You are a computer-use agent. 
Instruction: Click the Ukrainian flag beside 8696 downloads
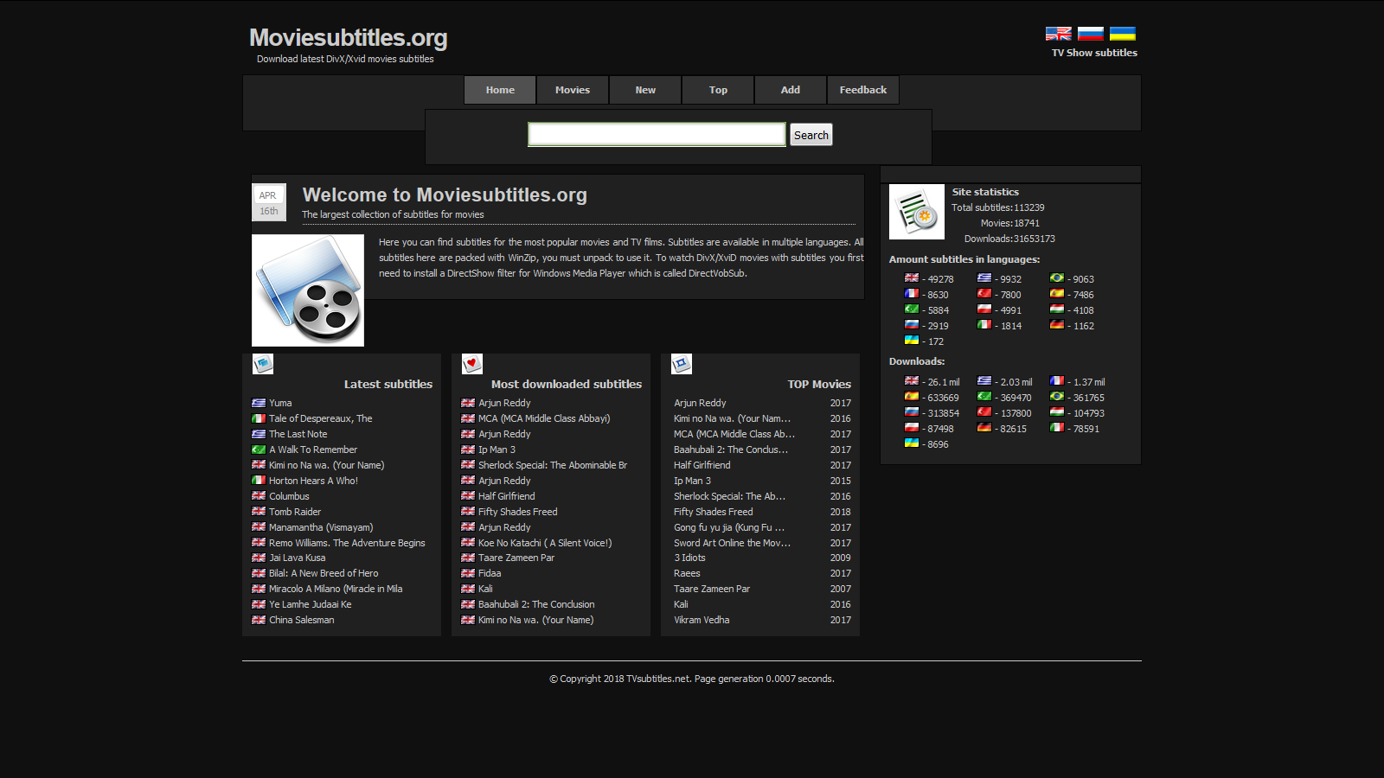(x=912, y=443)
